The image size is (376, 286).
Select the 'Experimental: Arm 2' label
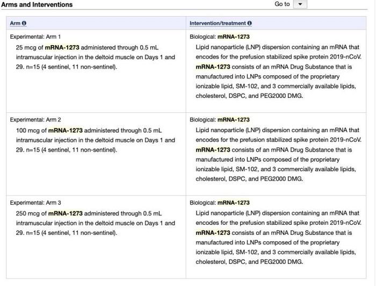click(x=35, y=120)
